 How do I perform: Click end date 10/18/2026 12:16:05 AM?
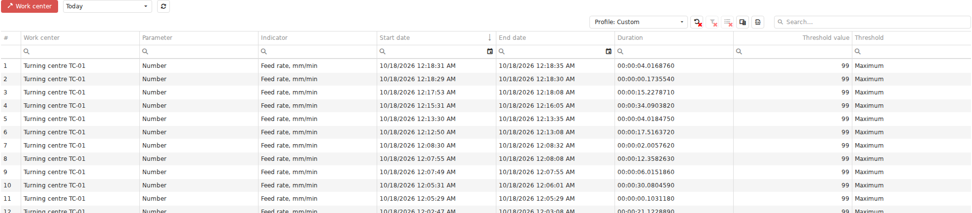pyautogui.click(x=537, y=106)
